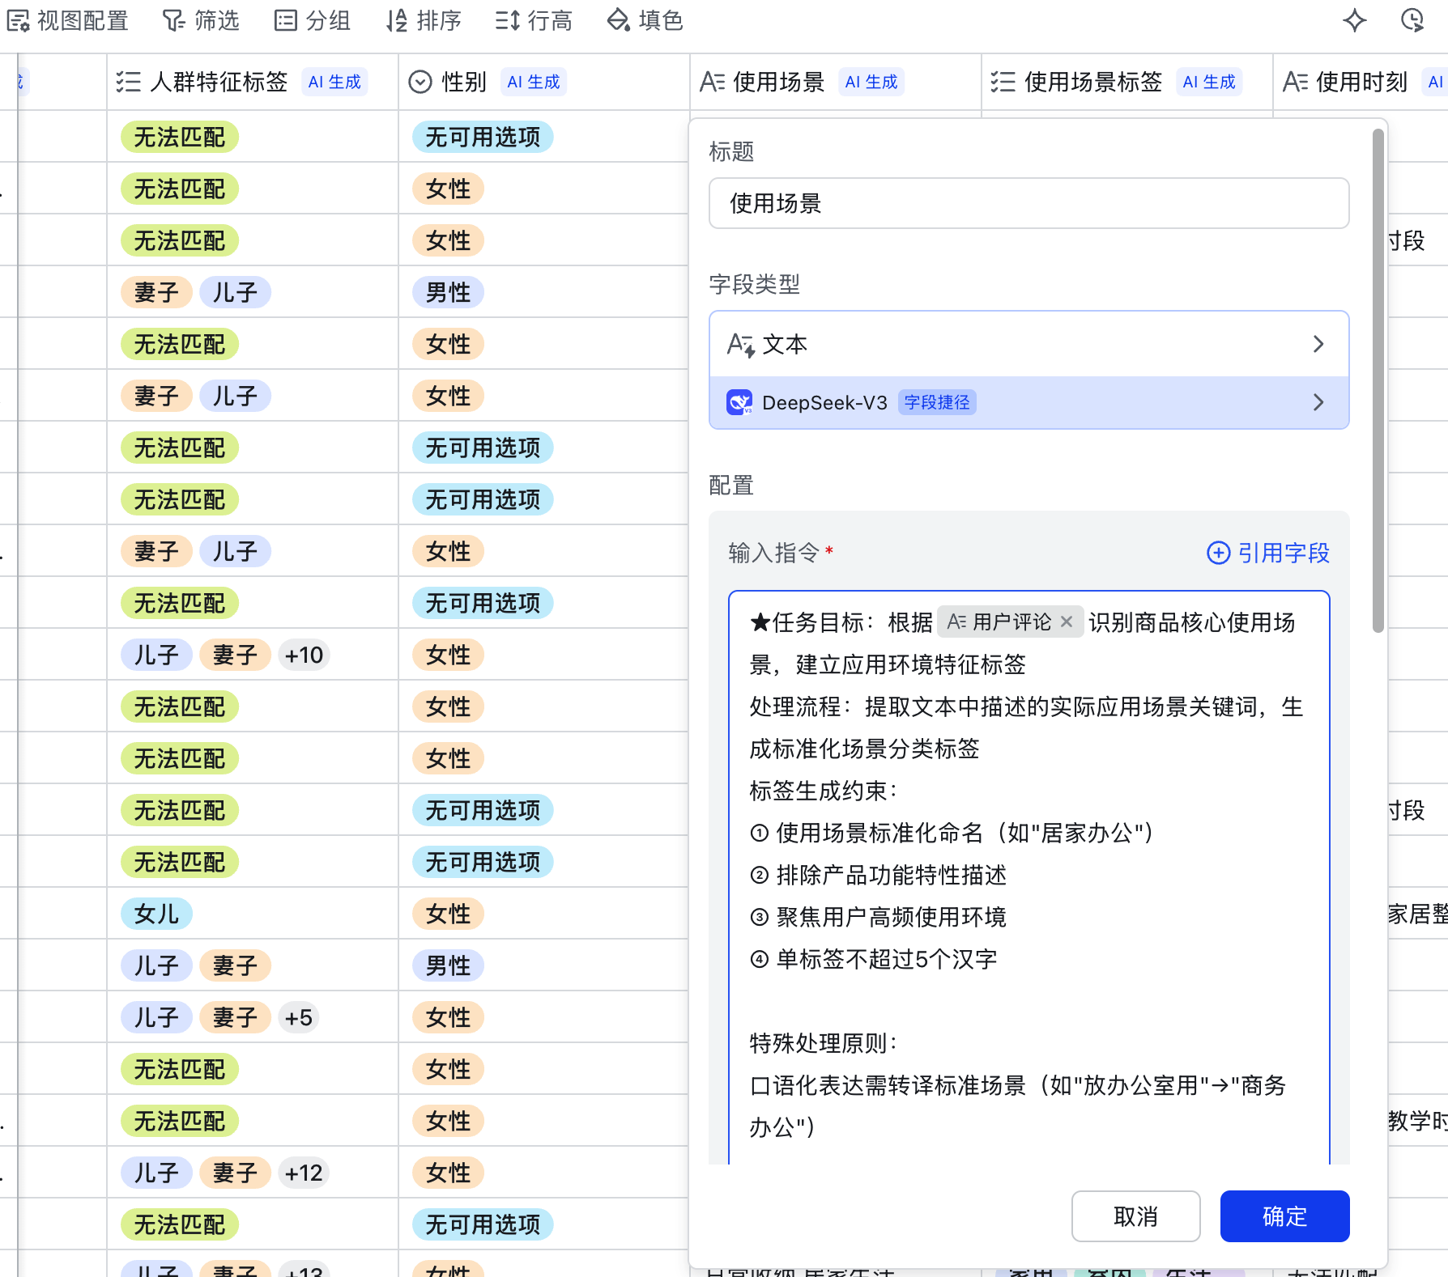Expand the +5 hidden tags badge
The image size is (1448, 1277).
pos(299,1017)
